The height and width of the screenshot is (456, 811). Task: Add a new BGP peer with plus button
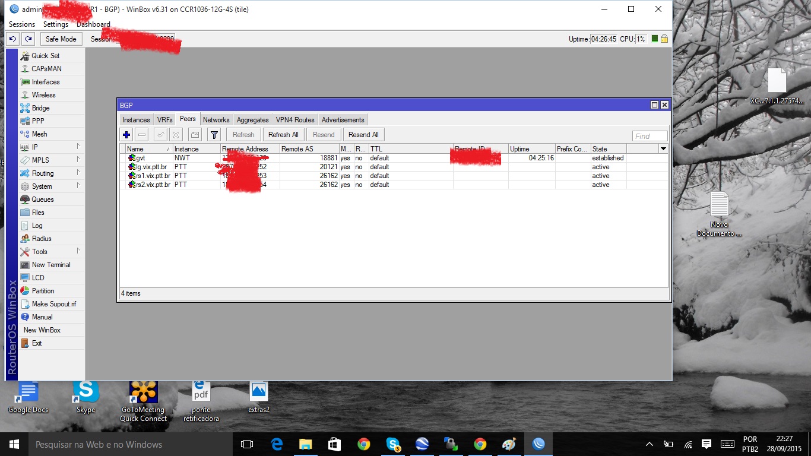tap(126, 135)
